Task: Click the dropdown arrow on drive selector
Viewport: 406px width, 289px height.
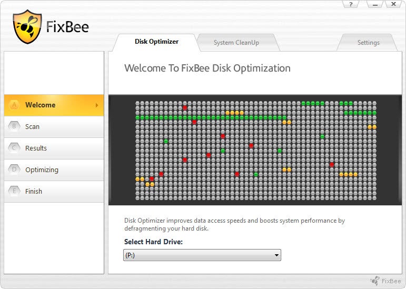Action: pos(276,255)
